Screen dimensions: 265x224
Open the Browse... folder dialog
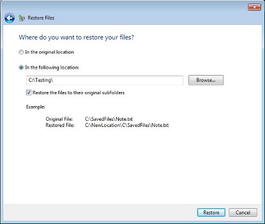206,80
